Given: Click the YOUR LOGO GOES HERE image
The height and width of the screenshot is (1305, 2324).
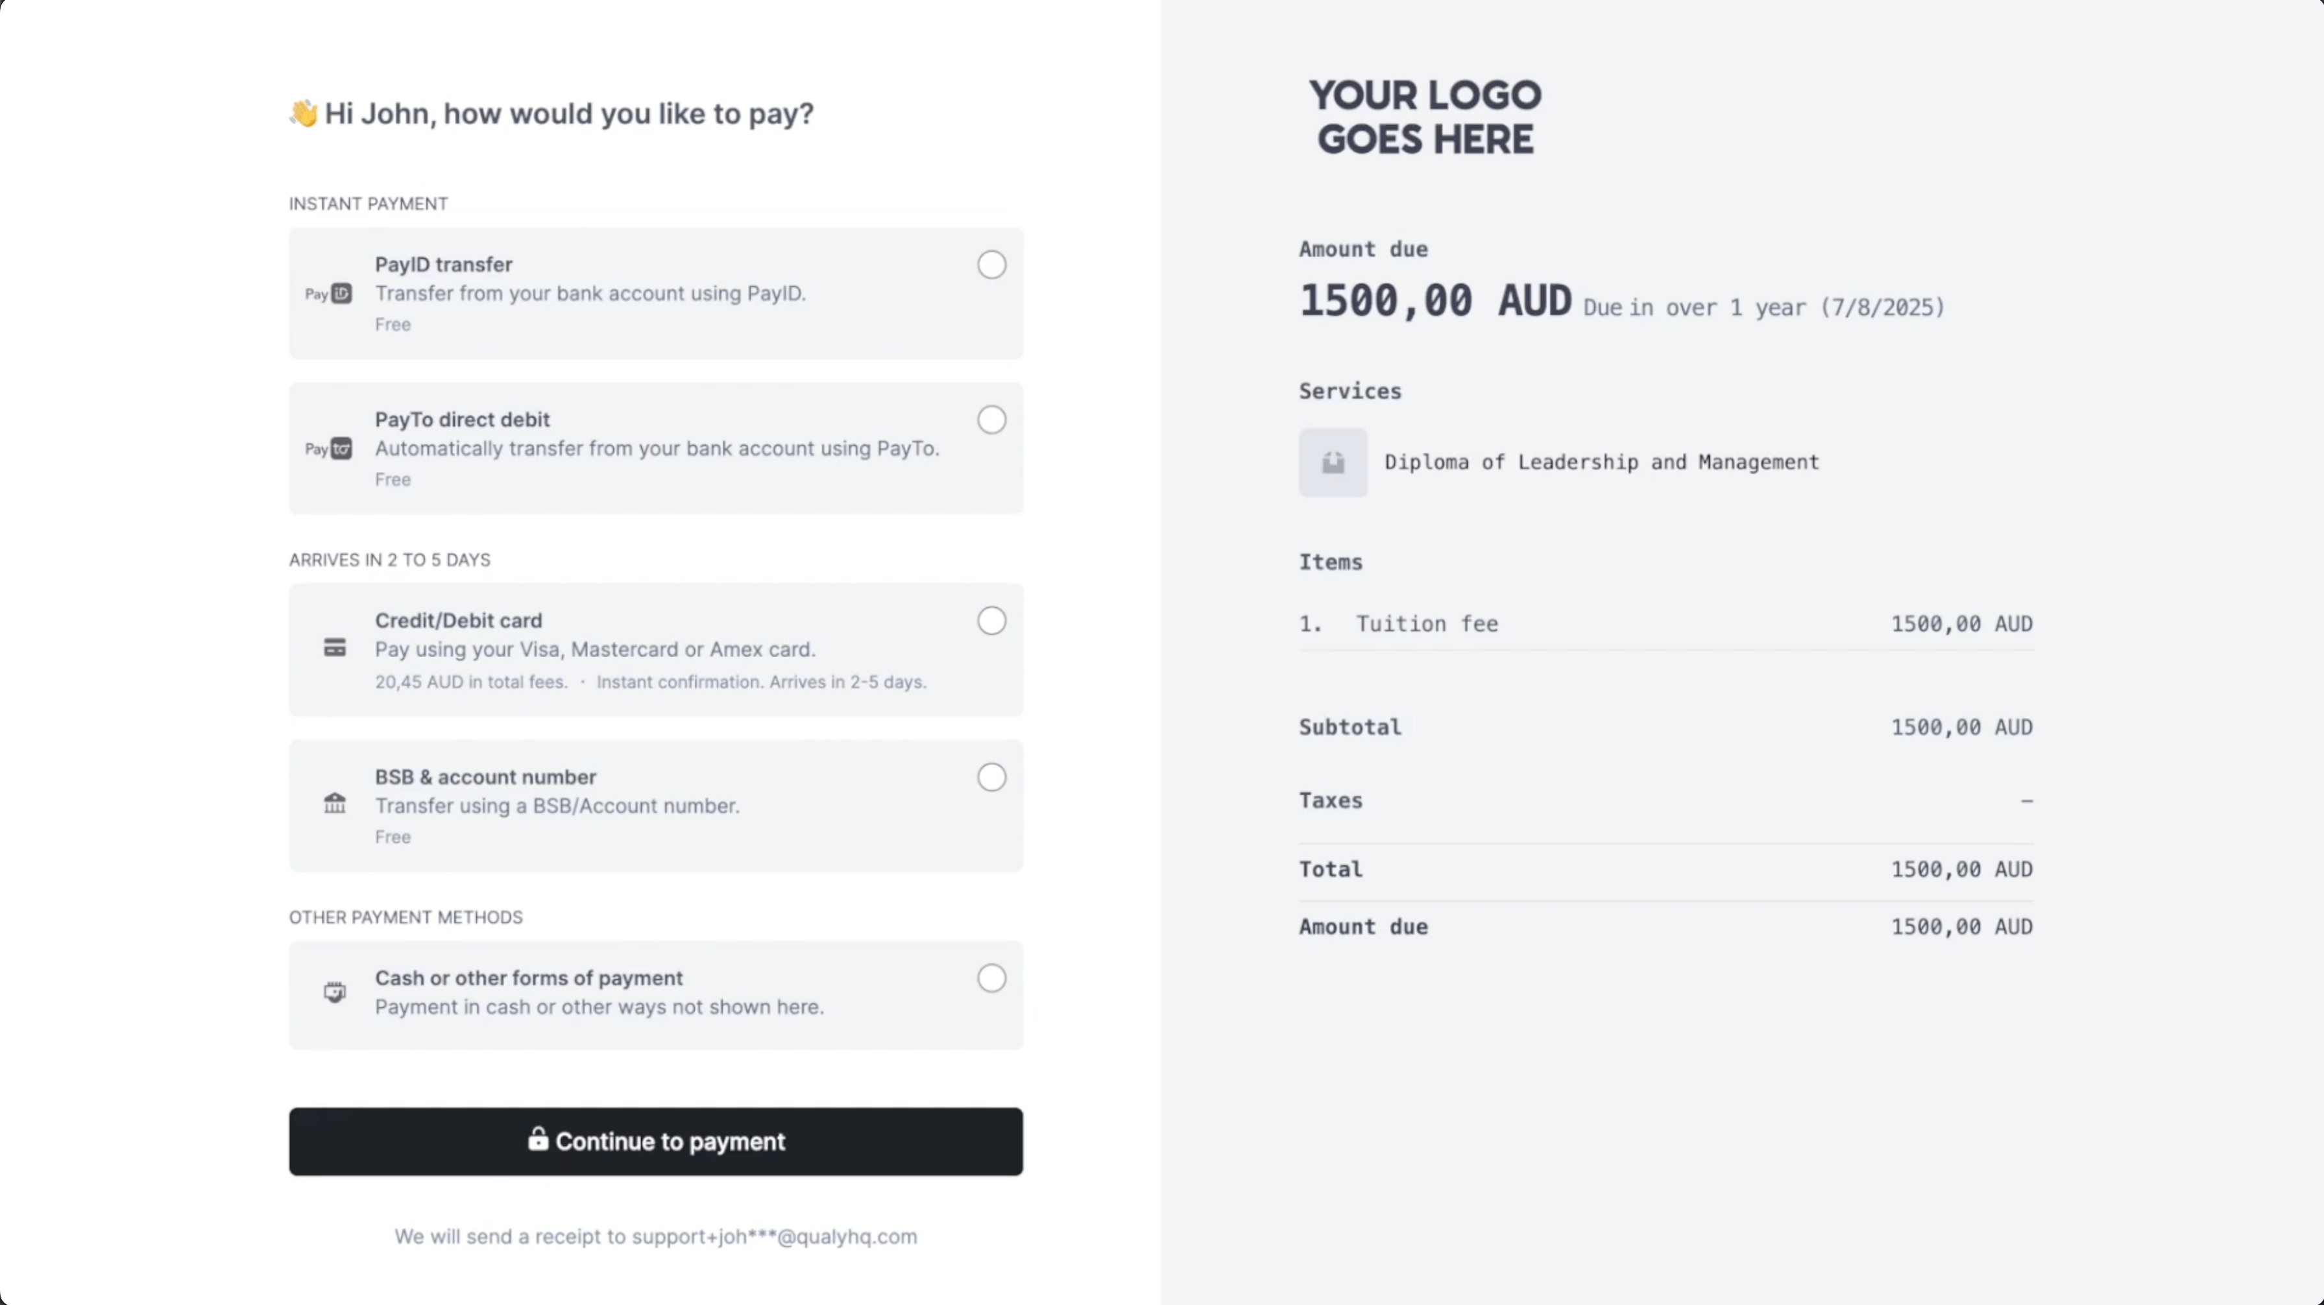Looking at the screenshot, I should tap(1425, 117).
